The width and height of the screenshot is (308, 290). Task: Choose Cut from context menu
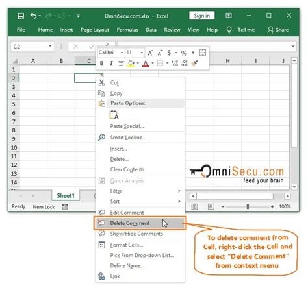point(140,83)
